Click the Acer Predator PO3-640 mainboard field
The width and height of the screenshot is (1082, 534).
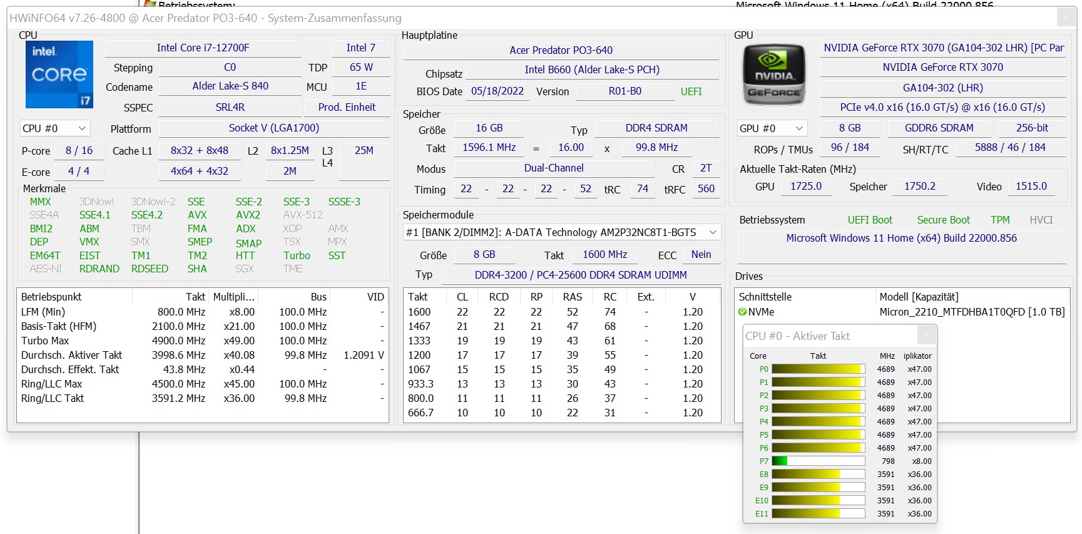pyautogui.click(x=561, y=50)
